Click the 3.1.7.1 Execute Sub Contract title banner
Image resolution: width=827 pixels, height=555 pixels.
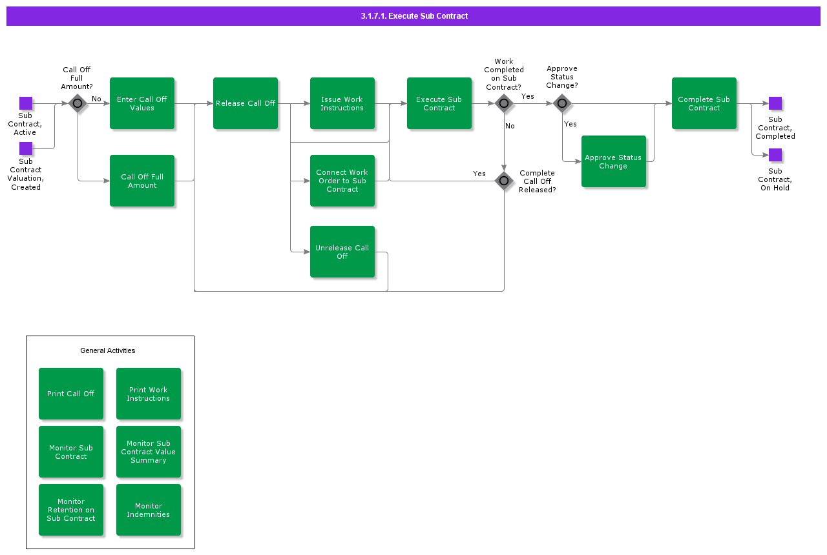tap(413, 15)
